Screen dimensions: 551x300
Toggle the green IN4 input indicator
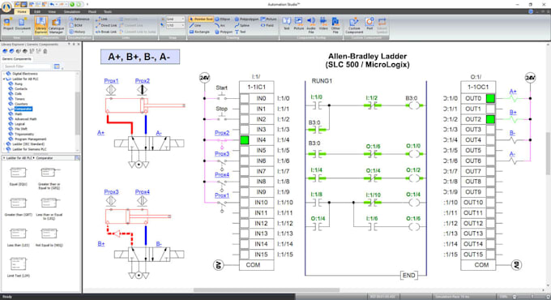click(245, 140)
